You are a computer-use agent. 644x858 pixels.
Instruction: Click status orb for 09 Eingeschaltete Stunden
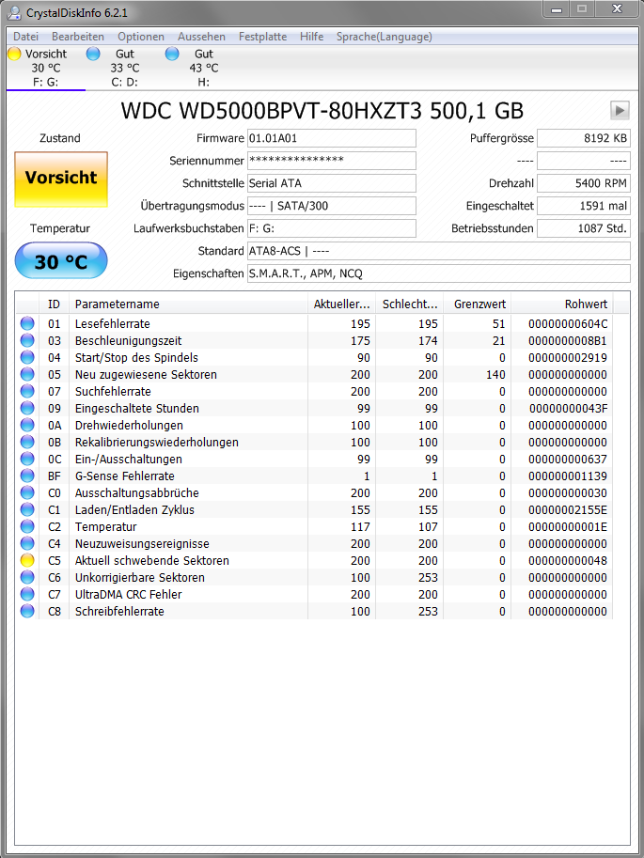(27, 409)
